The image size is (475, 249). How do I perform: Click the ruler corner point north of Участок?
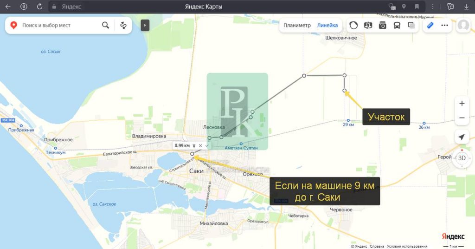(345, 75)
